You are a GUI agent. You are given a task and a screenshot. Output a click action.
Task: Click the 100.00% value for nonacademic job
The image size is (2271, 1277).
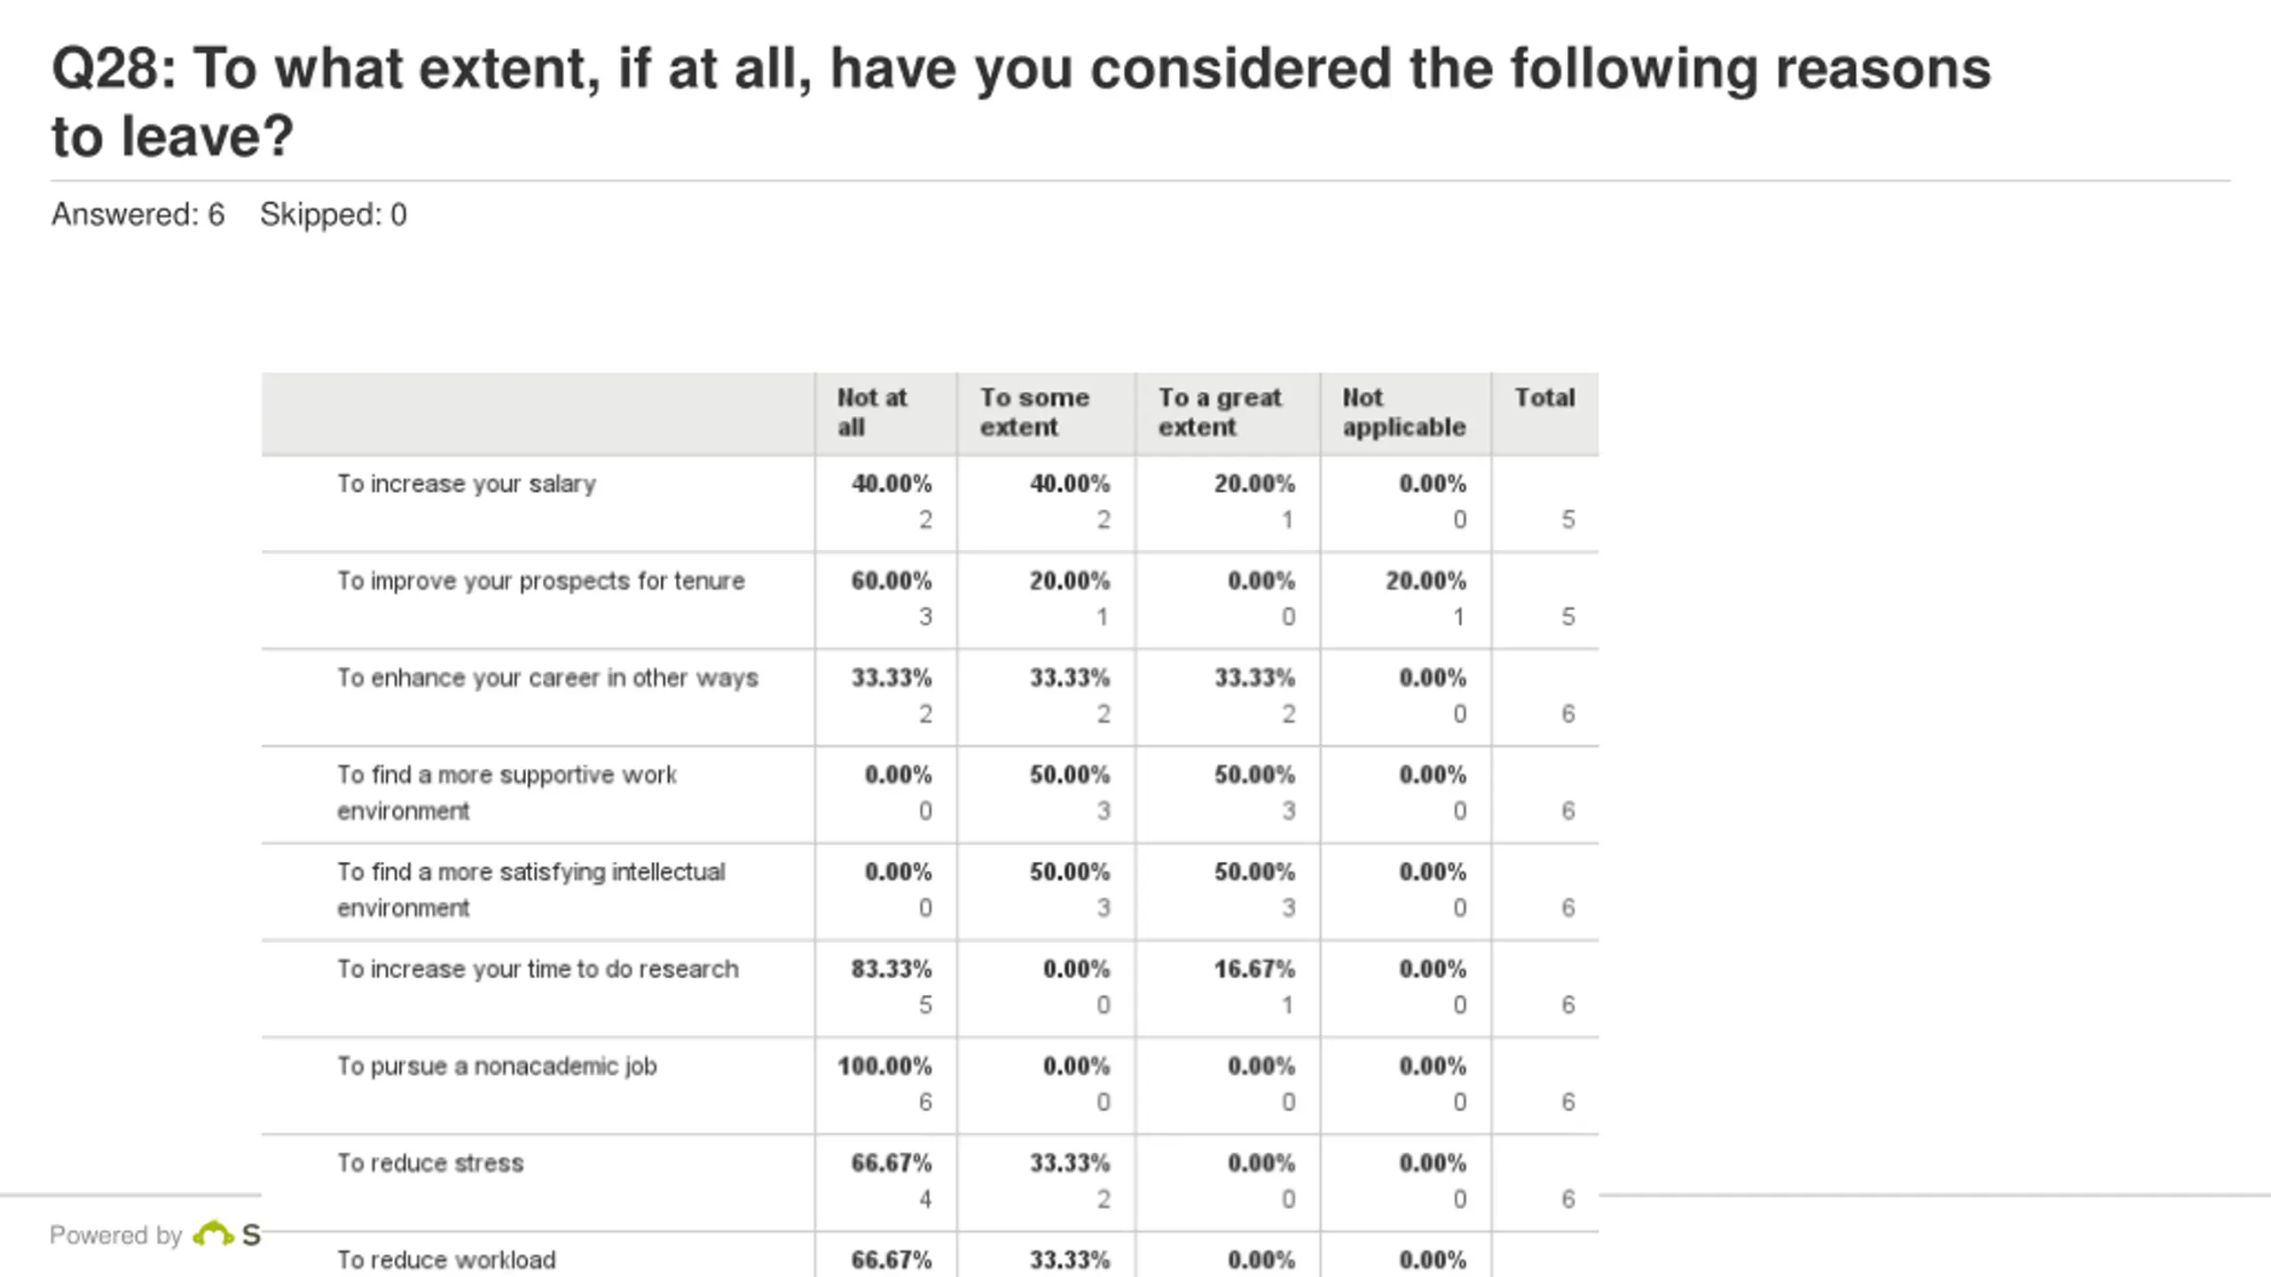coord(884,1066)
